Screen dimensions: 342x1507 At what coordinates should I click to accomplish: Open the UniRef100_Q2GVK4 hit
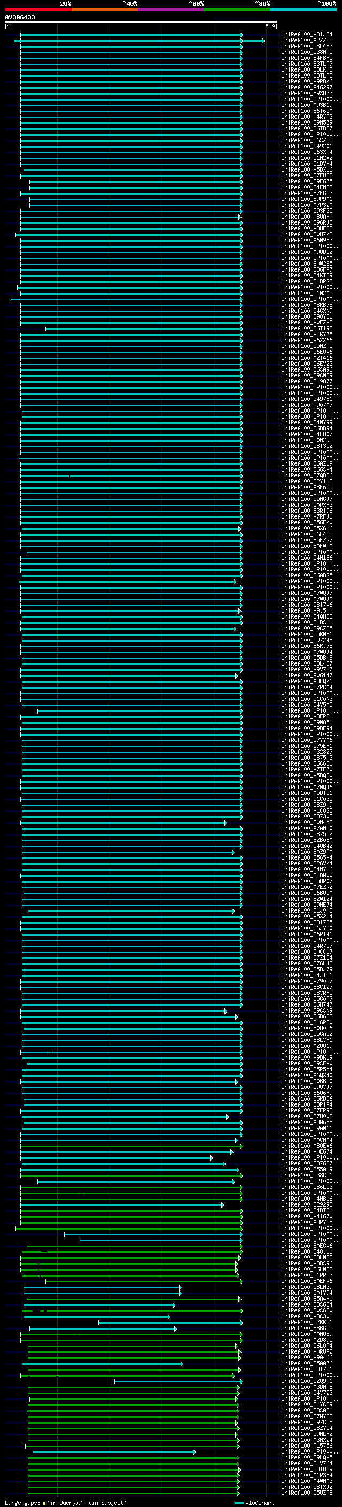click(307, 863)
